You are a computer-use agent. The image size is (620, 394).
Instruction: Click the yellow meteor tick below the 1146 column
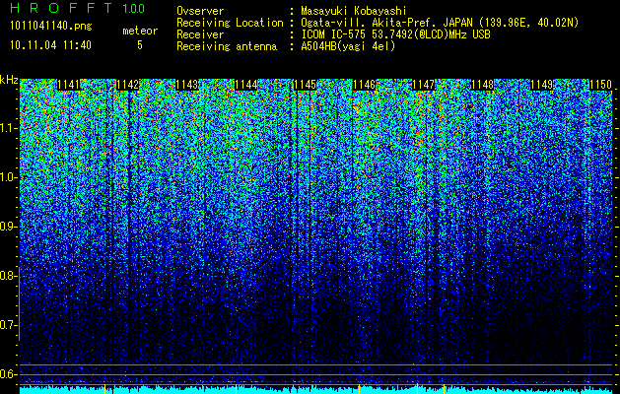[x=359, y=388]
